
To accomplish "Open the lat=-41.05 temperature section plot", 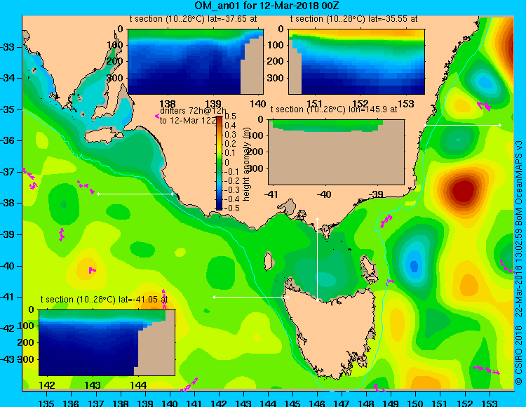I will tap(107, 342).
